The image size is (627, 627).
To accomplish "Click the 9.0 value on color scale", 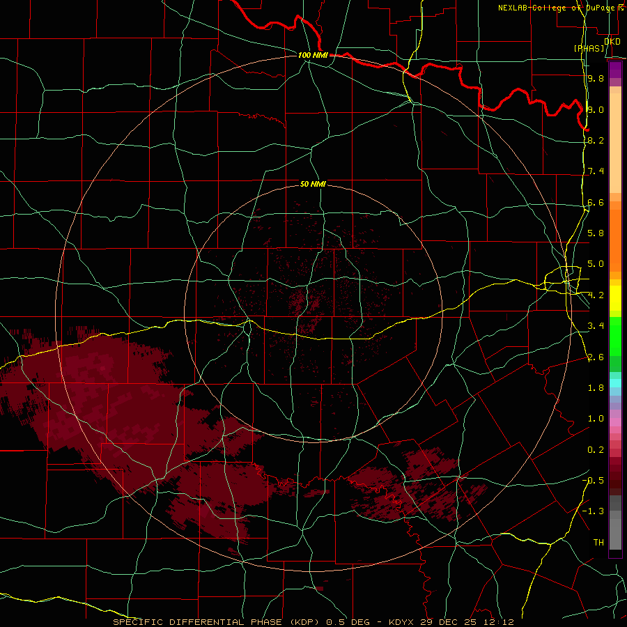I will 596,109.
